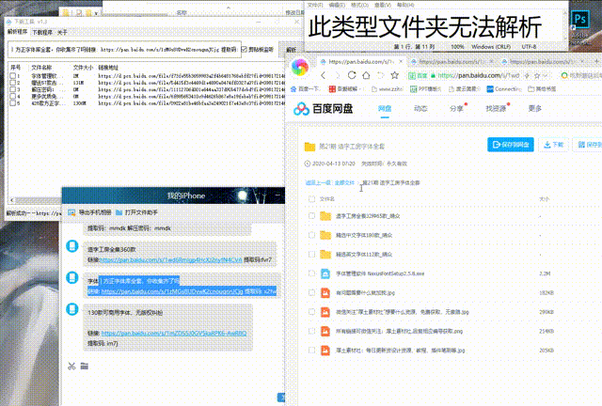Image resolution: width=602 pixels, height=406 pixels.
Task: Click the last jpg file icon in list
Action: (325, 351)
